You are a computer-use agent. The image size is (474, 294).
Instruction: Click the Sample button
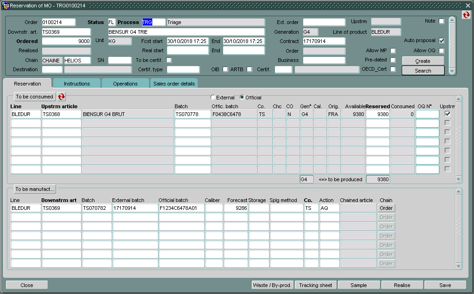click(x=359, y=285)
